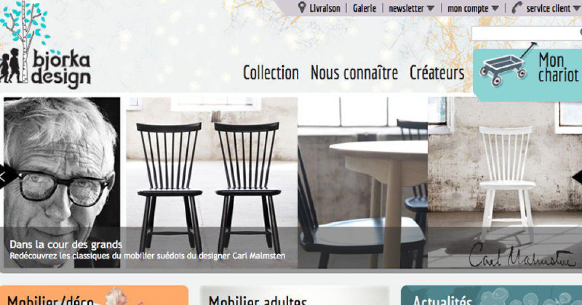
Task: Open the Mobilier/déco category panel
Action: tap(94, 295)
